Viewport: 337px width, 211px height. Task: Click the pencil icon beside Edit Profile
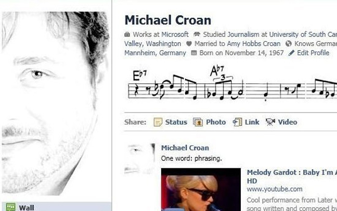(291, 53)
